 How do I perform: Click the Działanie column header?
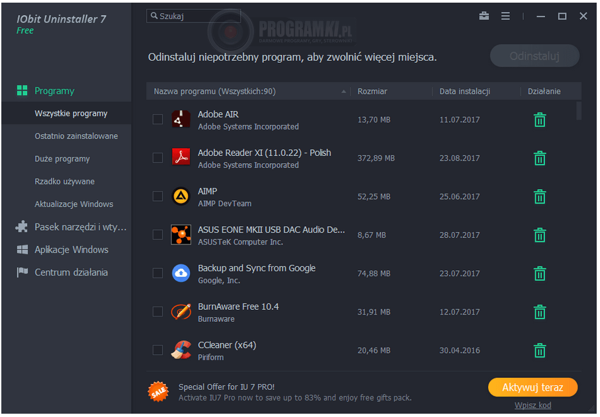click(544, 91)
